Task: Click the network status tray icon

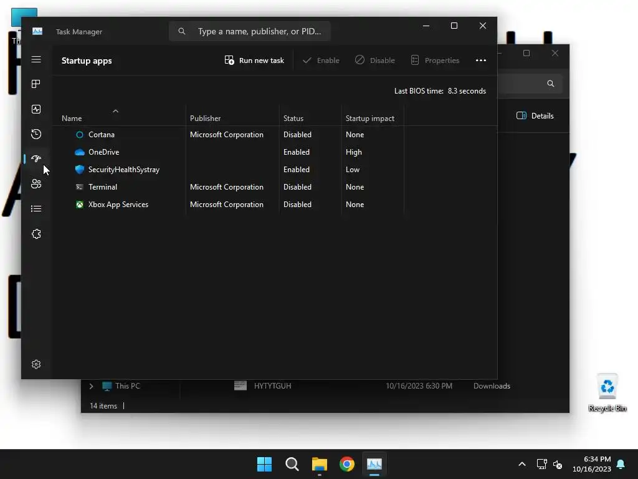Action: (x=541, y=464)
